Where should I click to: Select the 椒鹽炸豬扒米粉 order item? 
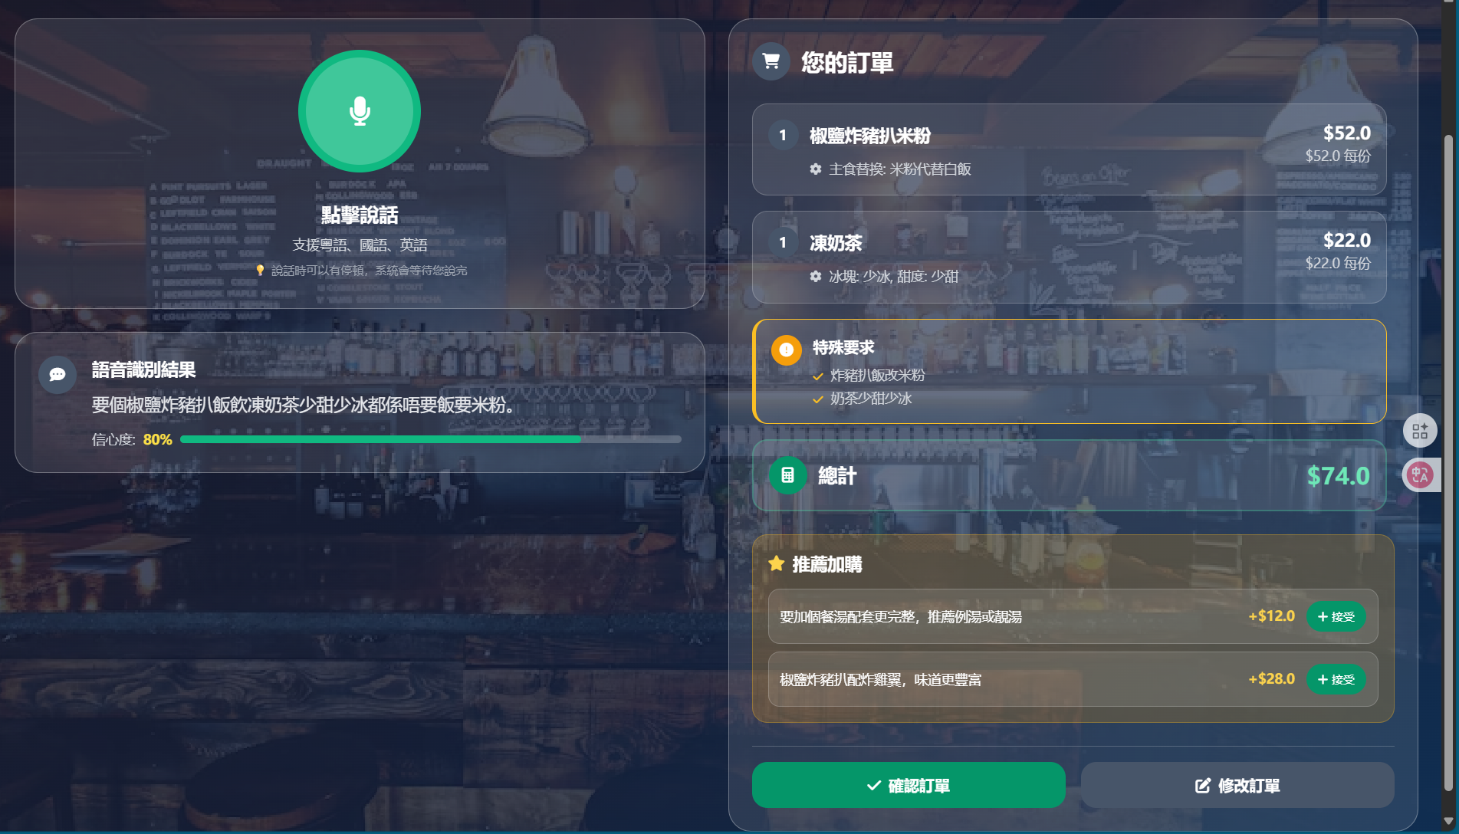click(1069, 149)
